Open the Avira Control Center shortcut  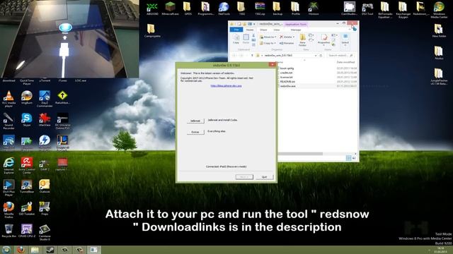[27, 166]
